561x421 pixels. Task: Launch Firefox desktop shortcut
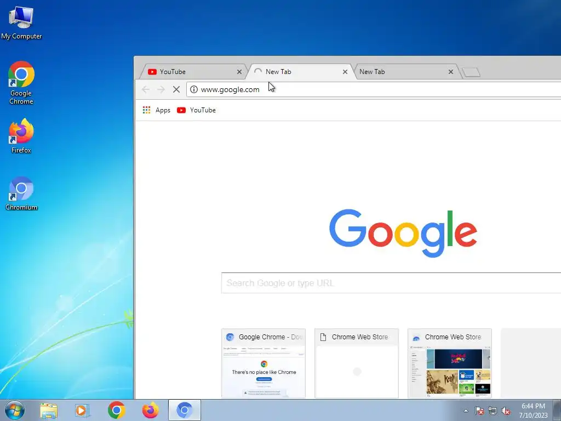click(x=21, y=136)
